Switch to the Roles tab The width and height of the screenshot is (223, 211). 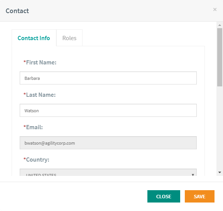(x=69, y=38)
